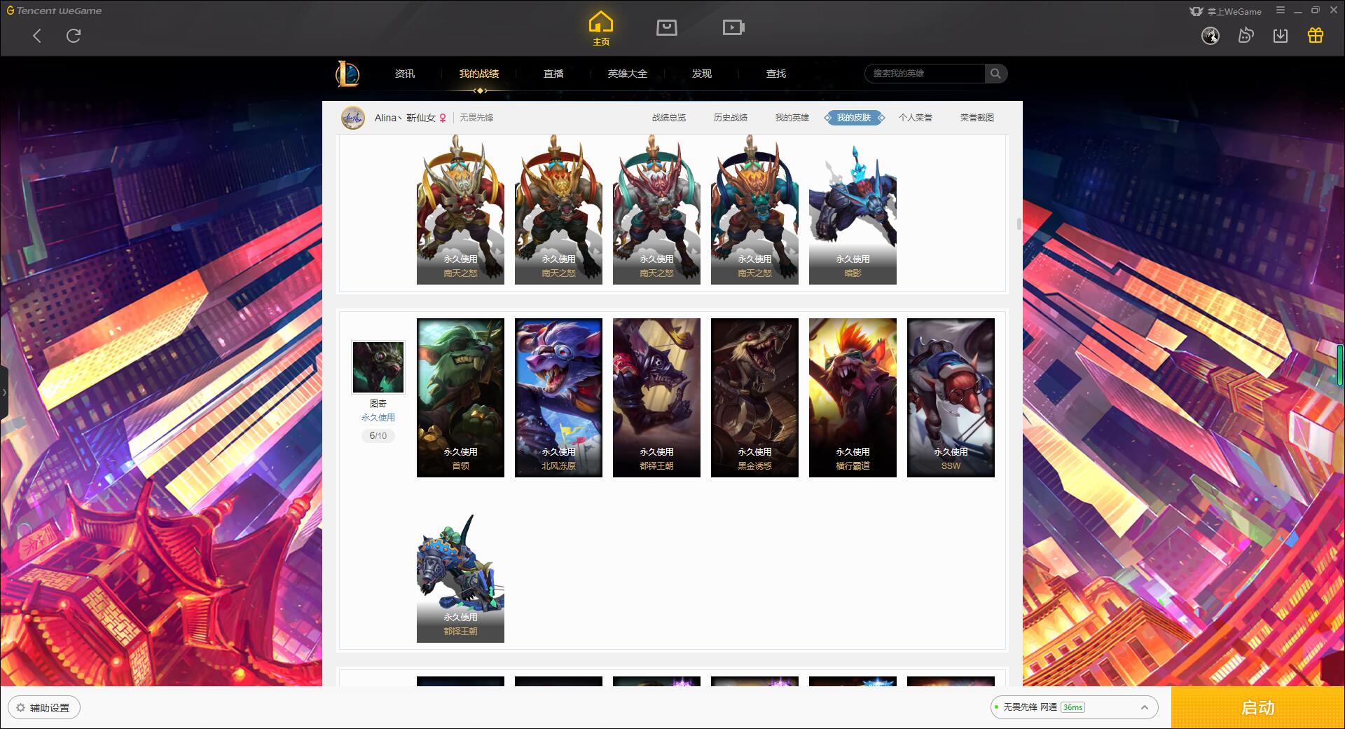Go back with the left arrow icon
This screenshot has width=1345, height=729.
pos(37,36)
